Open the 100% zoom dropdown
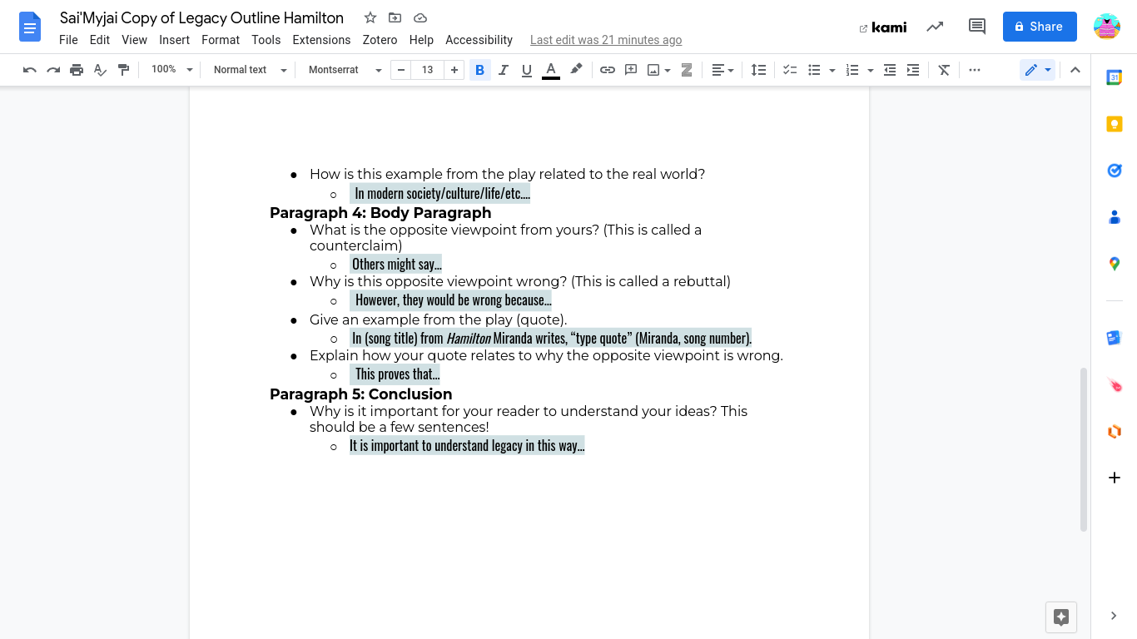1137x639 pixels. 172,70
